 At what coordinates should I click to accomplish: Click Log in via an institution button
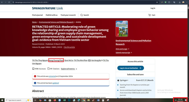(130, 68)
